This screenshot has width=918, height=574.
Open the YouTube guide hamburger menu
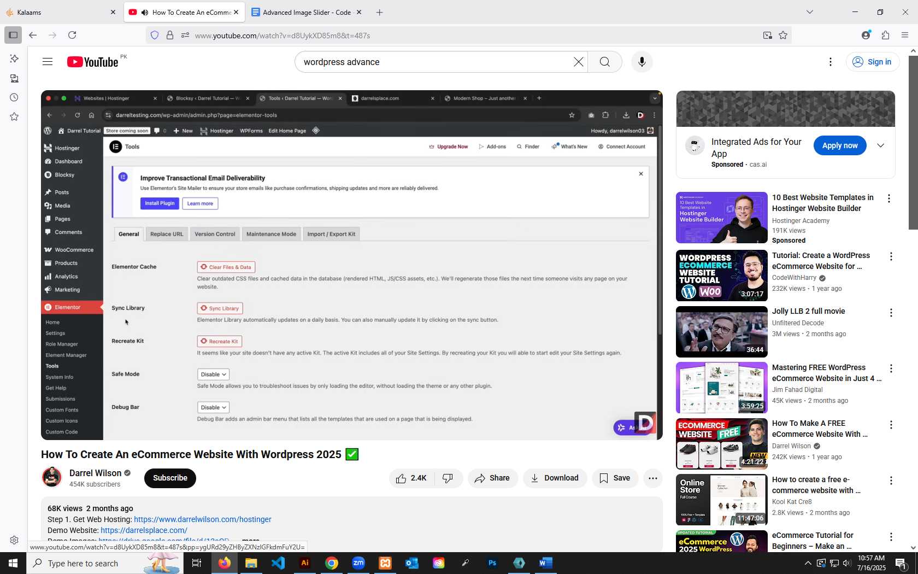pos(48,62)
